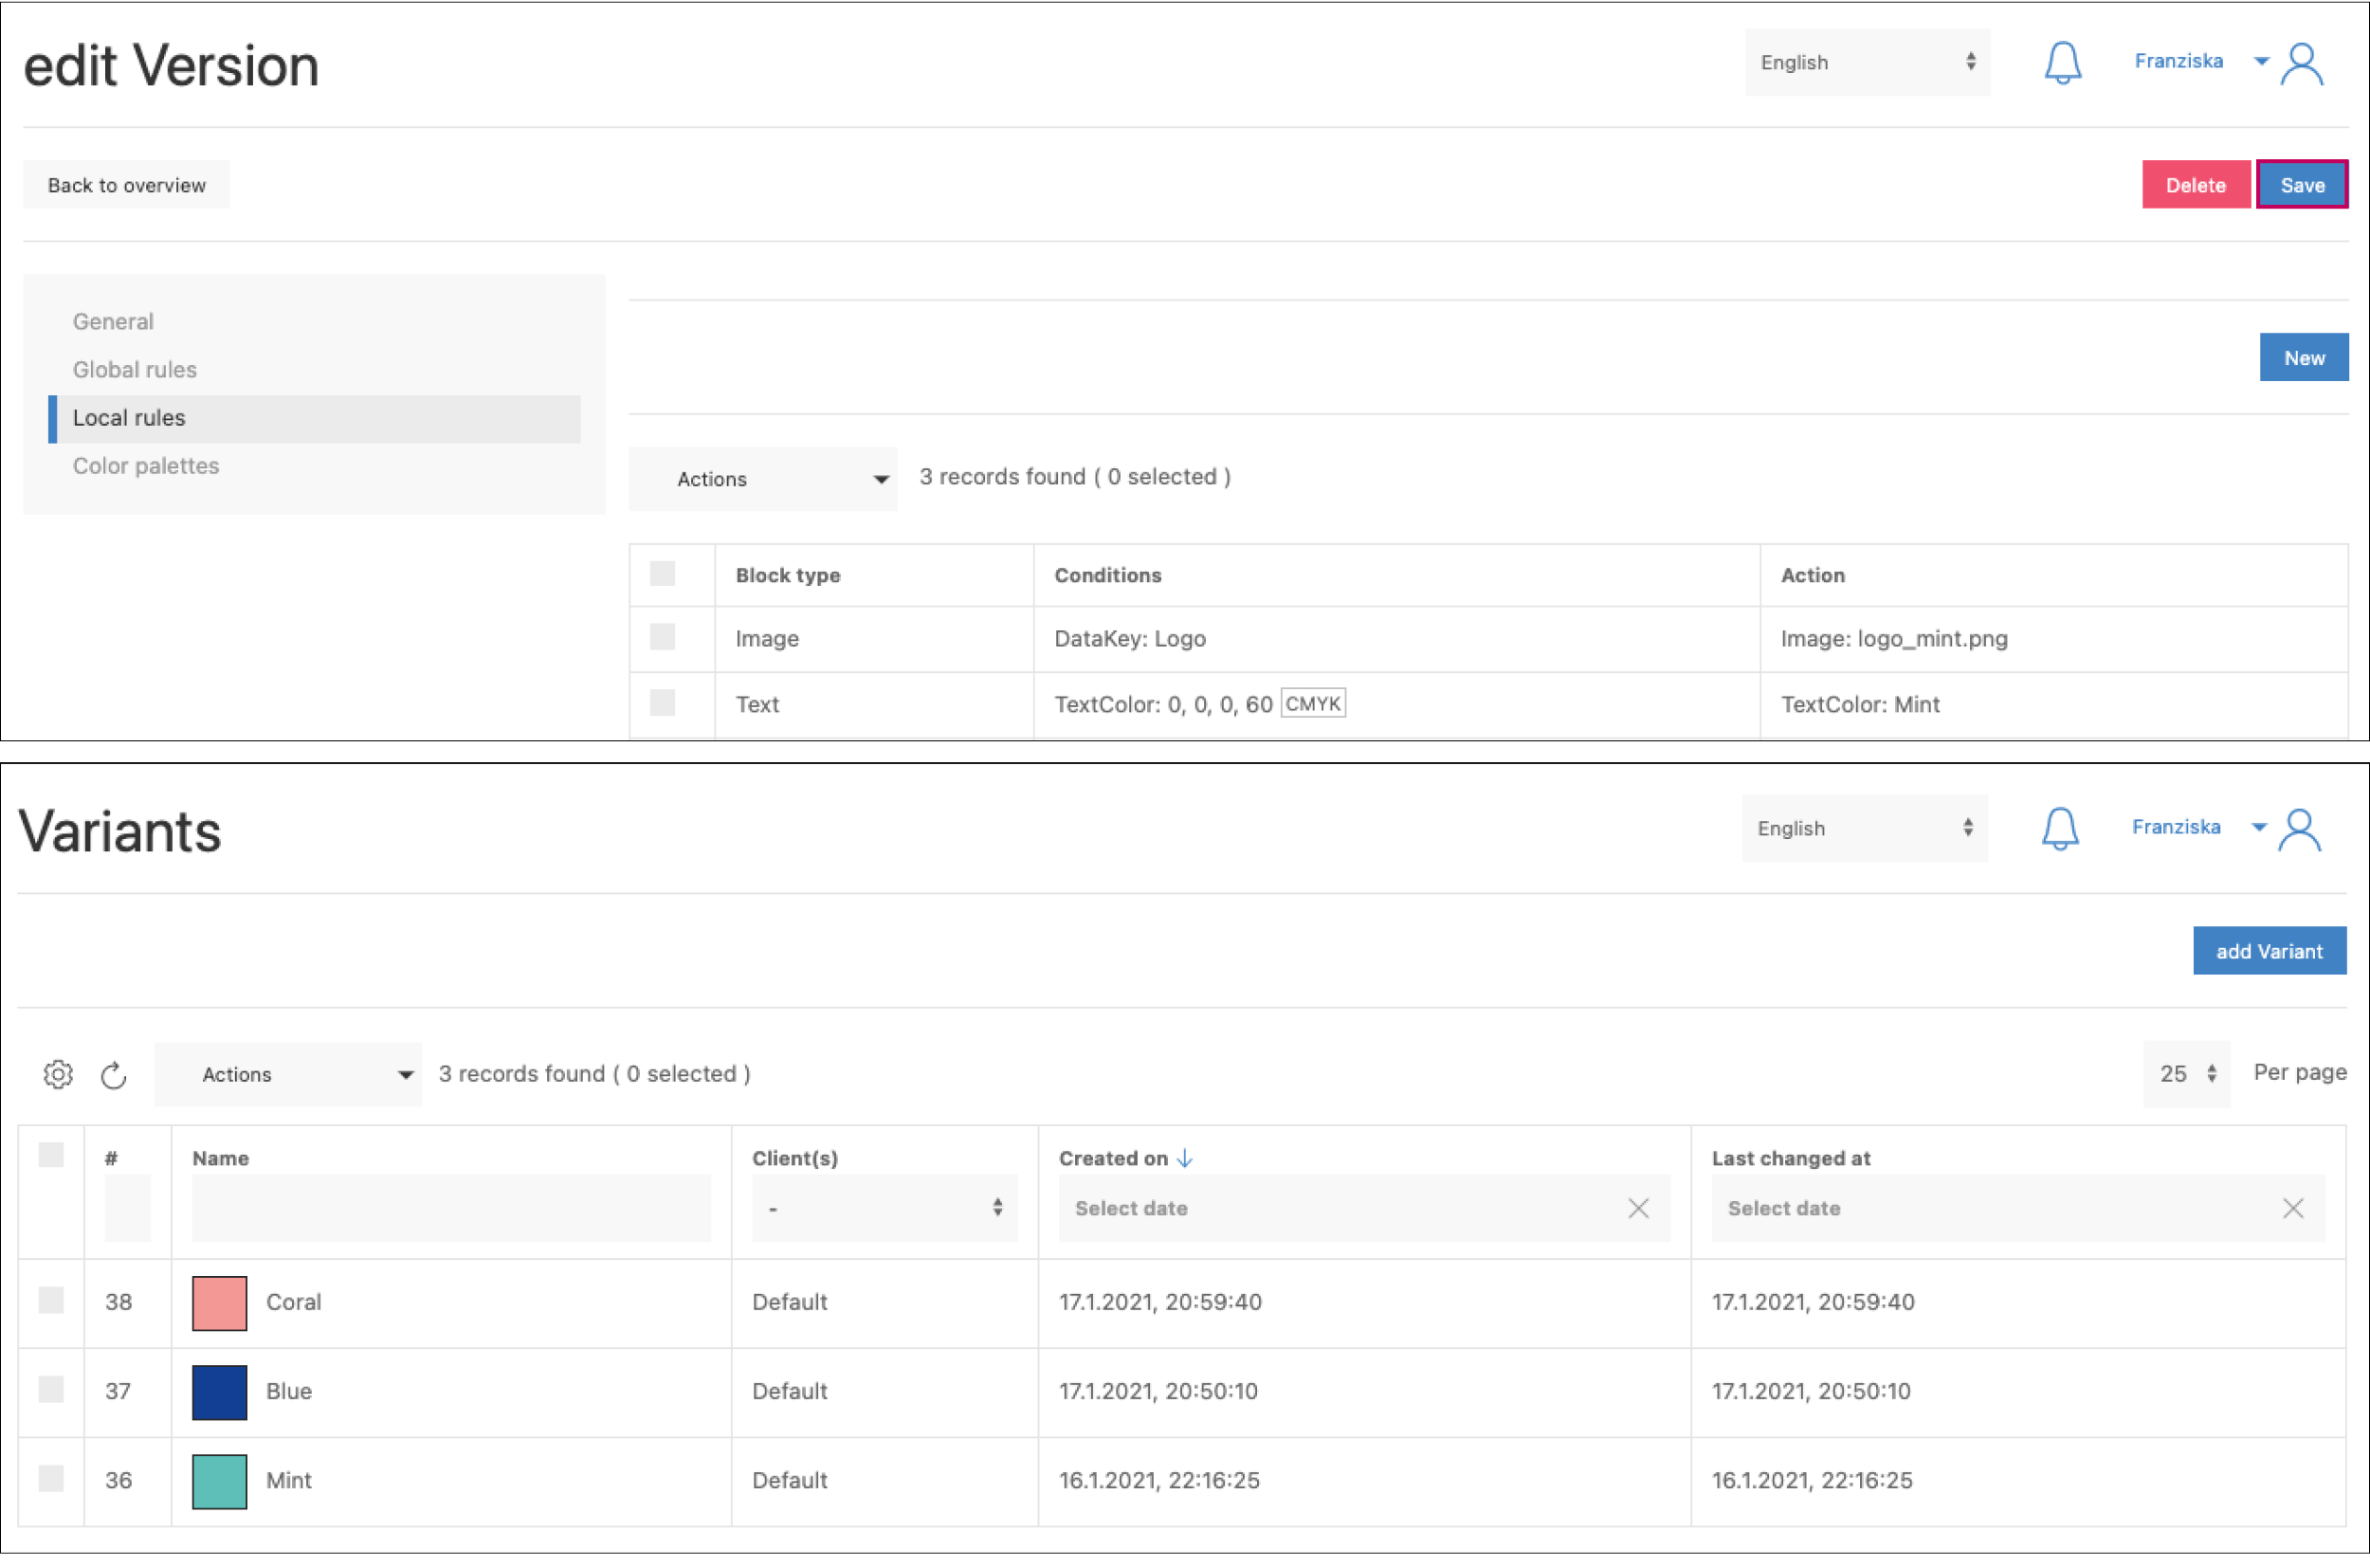
Task: Open Actions dropdown in Local rules
Action: [762, 479]
